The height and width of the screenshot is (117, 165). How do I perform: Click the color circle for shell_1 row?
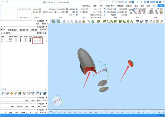pyautogui.click(x=21, y=41)
